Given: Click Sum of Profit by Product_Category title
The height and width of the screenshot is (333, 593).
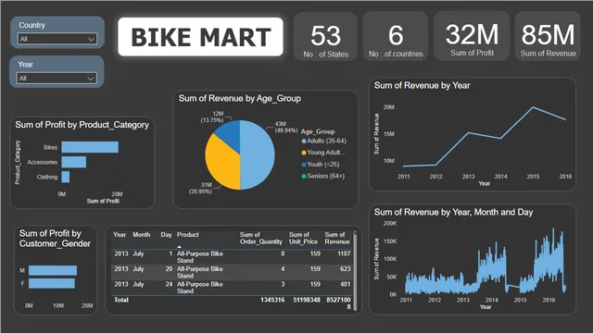Looking at the screenshot, I should pyautogui.click(x=82, y=125).
